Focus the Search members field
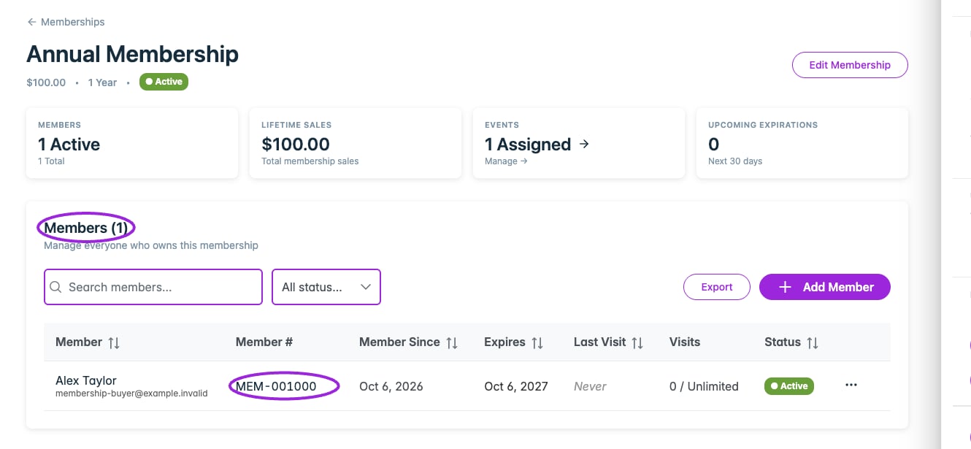This screenshot has height=449, width=971. pyautogui.click(x=153, y=287)
